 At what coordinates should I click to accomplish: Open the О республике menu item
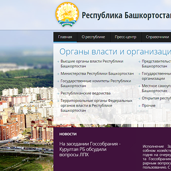(93, 37)
